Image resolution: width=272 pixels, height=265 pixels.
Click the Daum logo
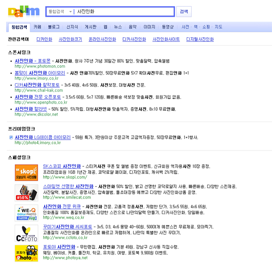coord(24,11)
